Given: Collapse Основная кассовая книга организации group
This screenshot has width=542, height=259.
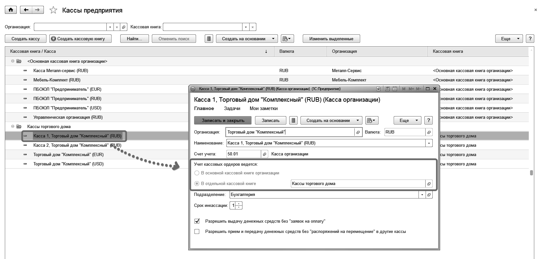Looking at the screenshot, I should [13, 61].
